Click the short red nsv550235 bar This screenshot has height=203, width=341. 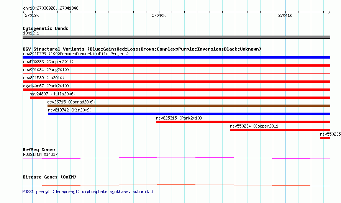click(325, 138)
